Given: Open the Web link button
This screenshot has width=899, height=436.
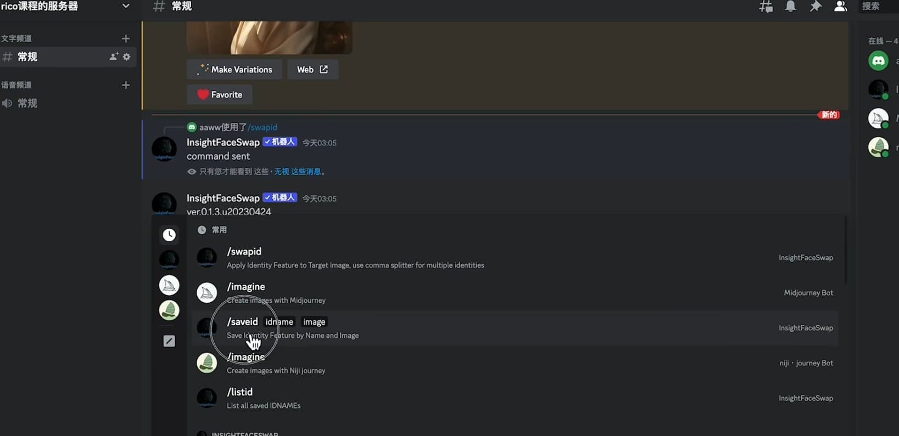Looking at the screenshot, I should click(x=312, y=70).
